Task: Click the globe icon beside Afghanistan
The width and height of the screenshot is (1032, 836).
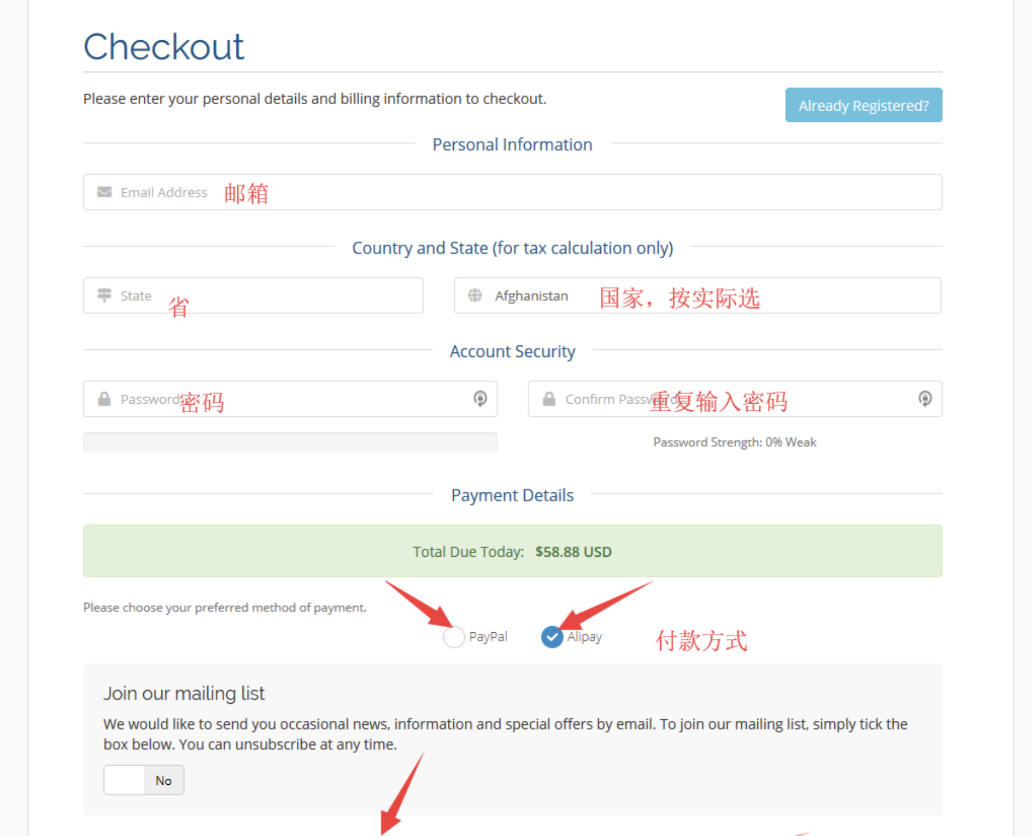Action: pos(475,295)
